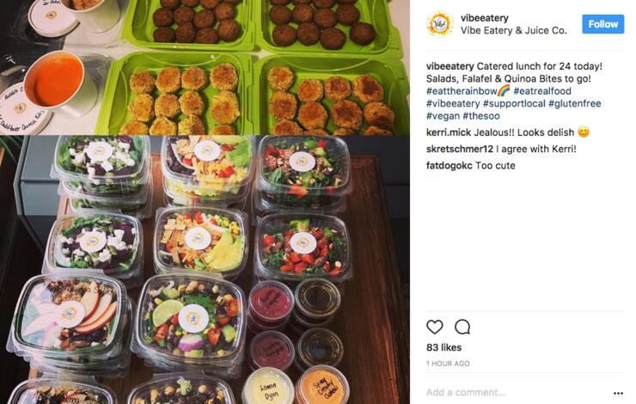Click the comment speech bubble icon
This screenshot has height=404, width=636.
tap(462, 327)
